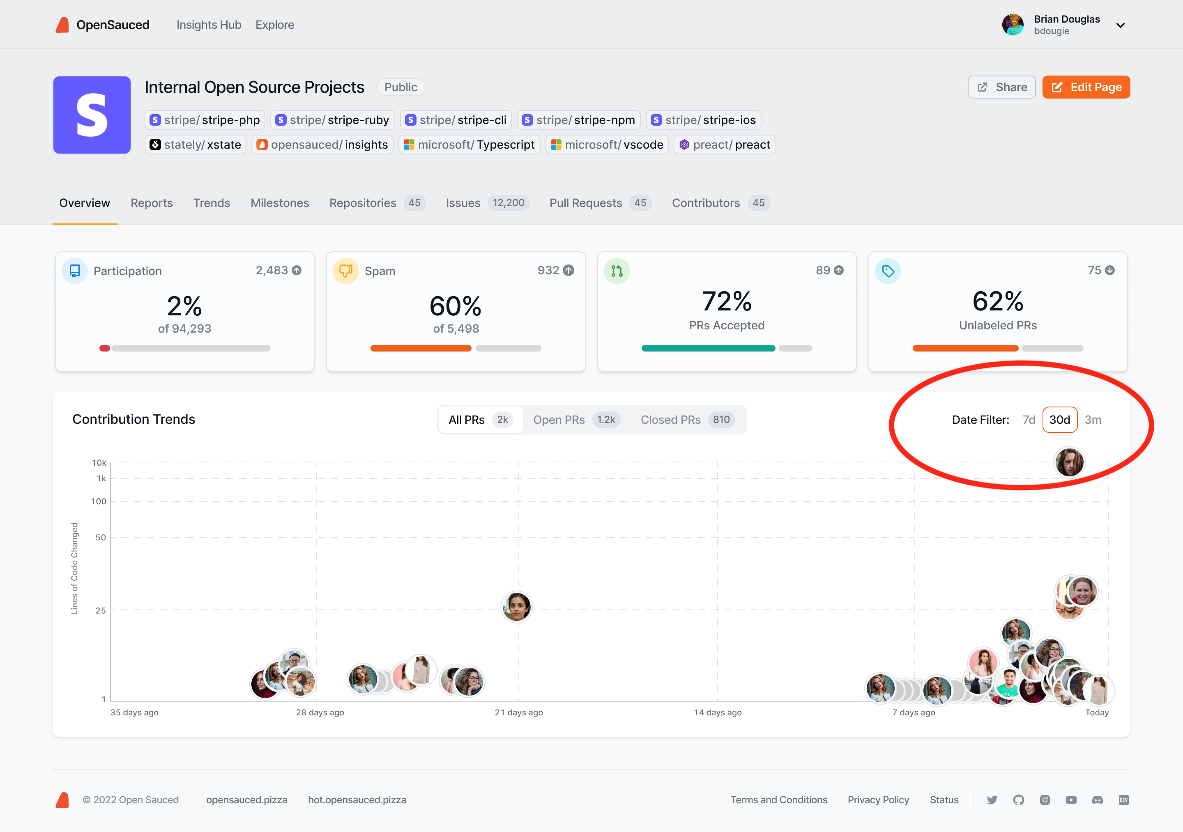Select the Overview tab
This screenshot has height=832, width=1183.
click(x=85, y=203)
